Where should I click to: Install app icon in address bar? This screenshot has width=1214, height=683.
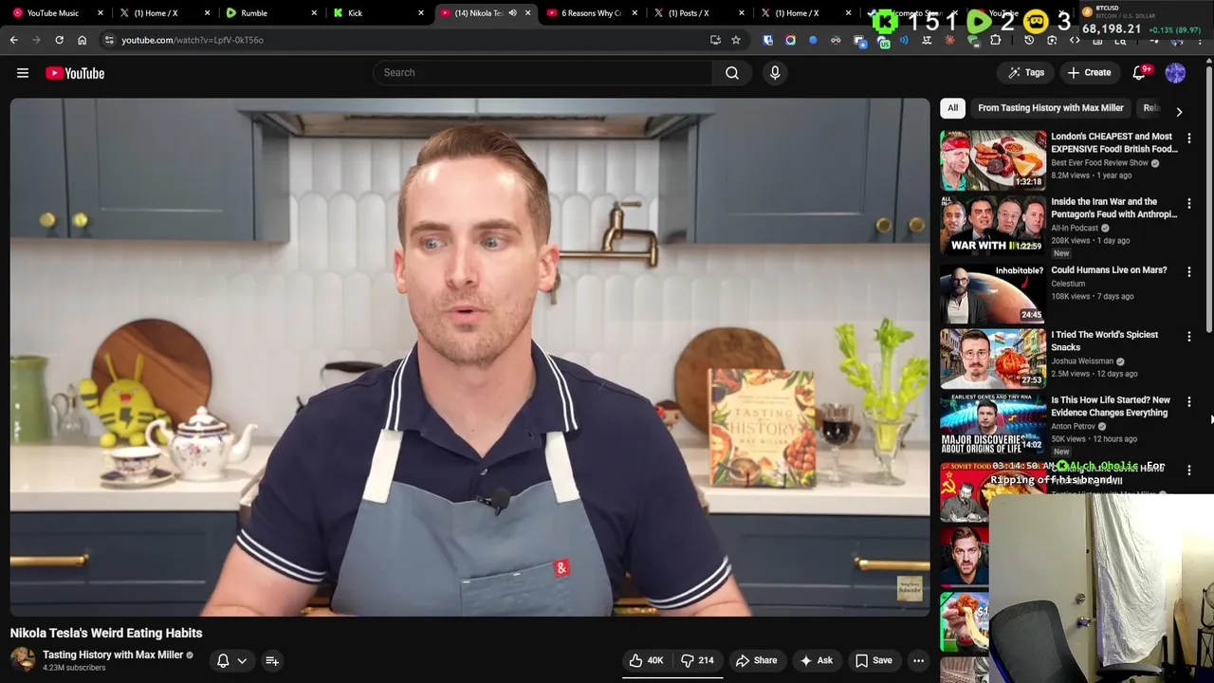pyautogui.click(x=715, y=40)
